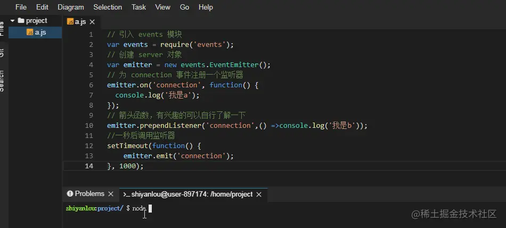506x228 pixels.
Task: Click line number 1 in gutter
Action: (x=91, y=35)
